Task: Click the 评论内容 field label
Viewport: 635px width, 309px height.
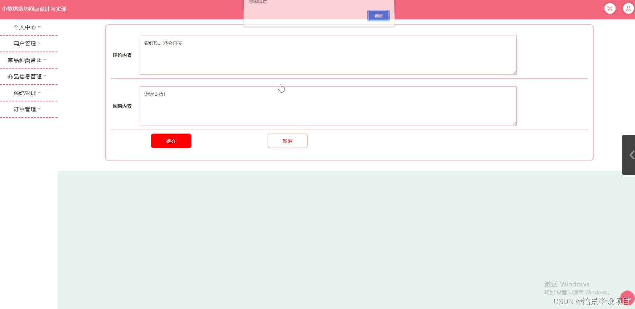Action: 122,55
